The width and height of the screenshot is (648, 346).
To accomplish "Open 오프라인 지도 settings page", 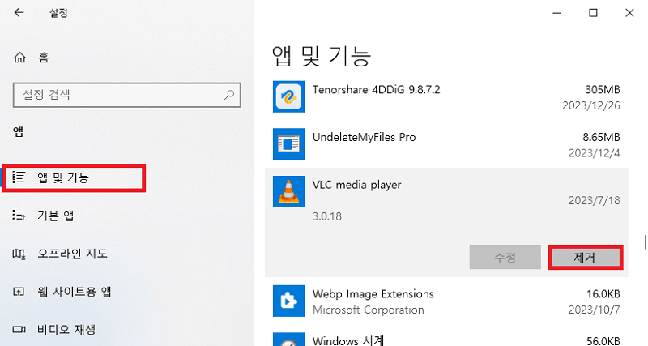I will tap(72, 254).
